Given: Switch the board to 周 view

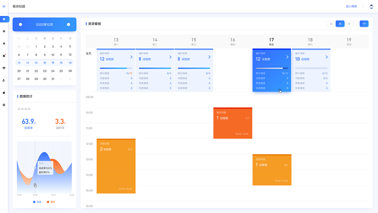Looking at the screenshot, I should pyautogui.click(x=340, y=24).
